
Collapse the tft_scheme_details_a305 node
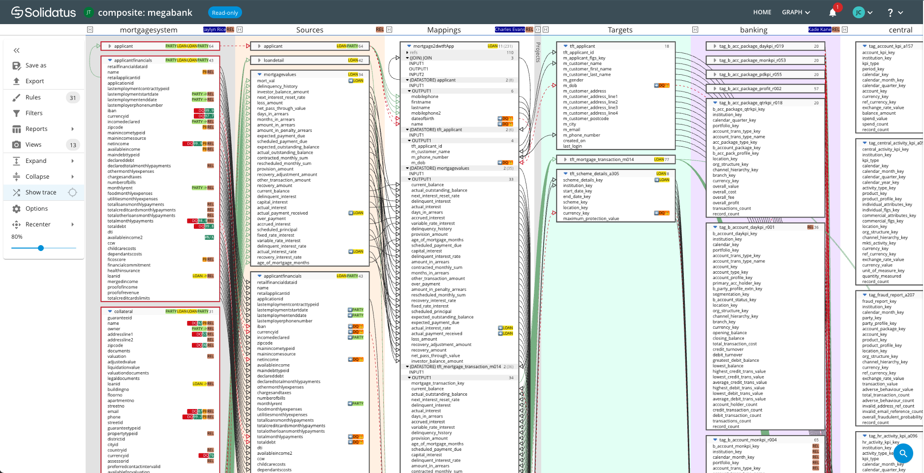(565, 174)
